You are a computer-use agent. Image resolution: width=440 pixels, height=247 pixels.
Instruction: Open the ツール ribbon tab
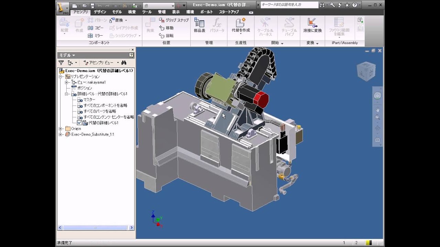pyautogui.click(x=147, y=12)
